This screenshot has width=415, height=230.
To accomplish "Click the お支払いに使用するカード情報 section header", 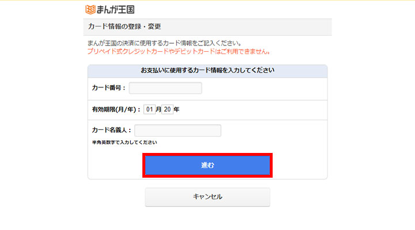I will coord(207,71).
